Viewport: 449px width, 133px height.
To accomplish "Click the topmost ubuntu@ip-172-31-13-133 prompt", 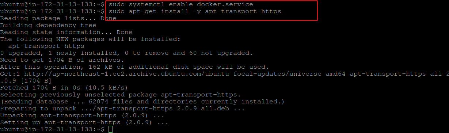I will point(52,5).
